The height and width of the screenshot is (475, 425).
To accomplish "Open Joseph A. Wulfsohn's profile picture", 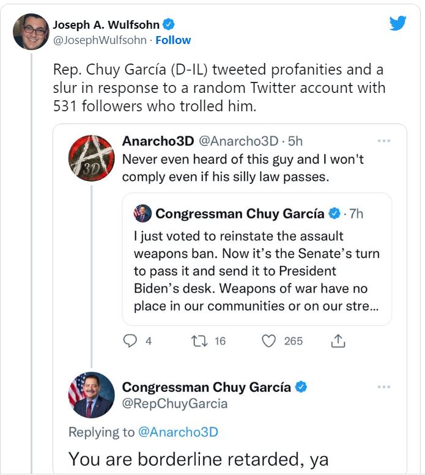I will [x=31, y=31].
